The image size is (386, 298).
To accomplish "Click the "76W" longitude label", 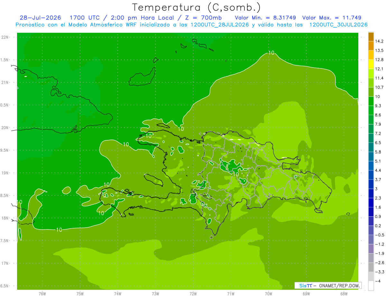I will (x=42, y=293).
